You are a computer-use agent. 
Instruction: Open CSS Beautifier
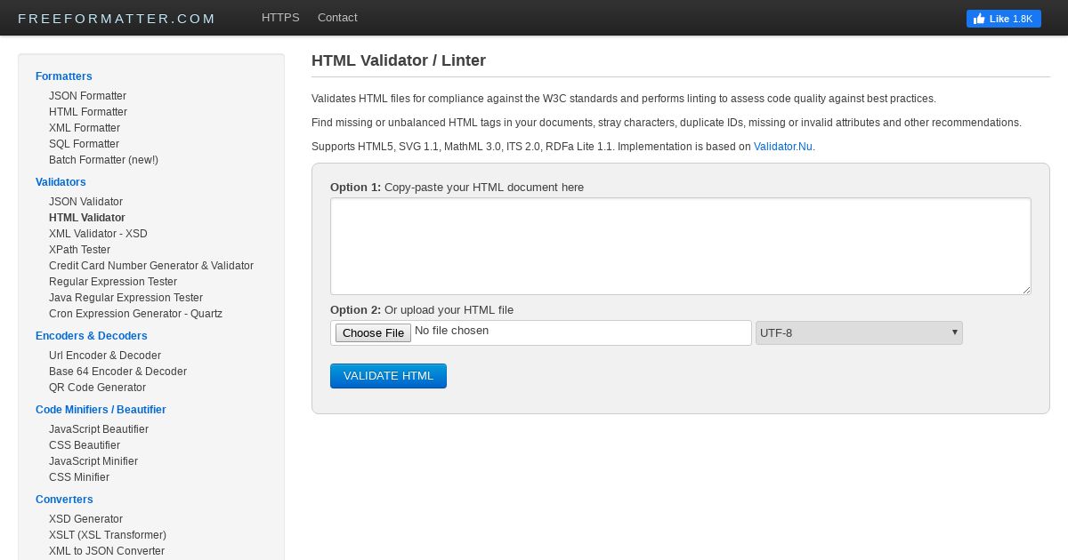point(85,445)
